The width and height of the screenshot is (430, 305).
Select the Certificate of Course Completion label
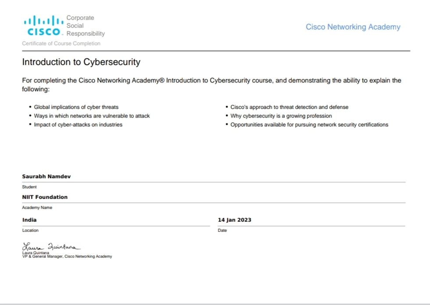point(61,43)
